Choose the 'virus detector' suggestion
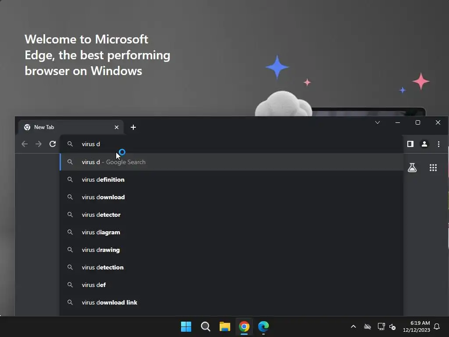Screen dimensions: 449x337 [x=232, y=215]
